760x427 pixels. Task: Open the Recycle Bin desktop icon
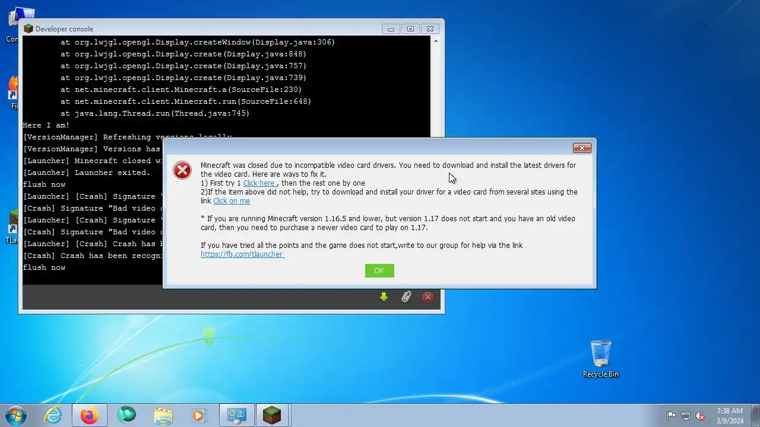tap(601, 359)
